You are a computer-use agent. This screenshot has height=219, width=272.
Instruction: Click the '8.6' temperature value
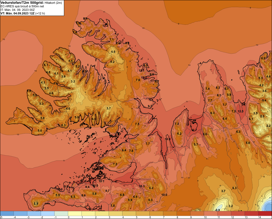pyautogui.click(x=84, y=195)
